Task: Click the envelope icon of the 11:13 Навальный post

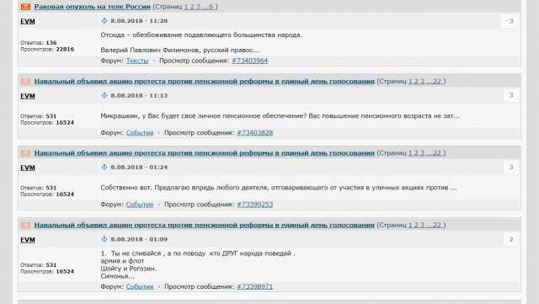Action: coord(26,82)
